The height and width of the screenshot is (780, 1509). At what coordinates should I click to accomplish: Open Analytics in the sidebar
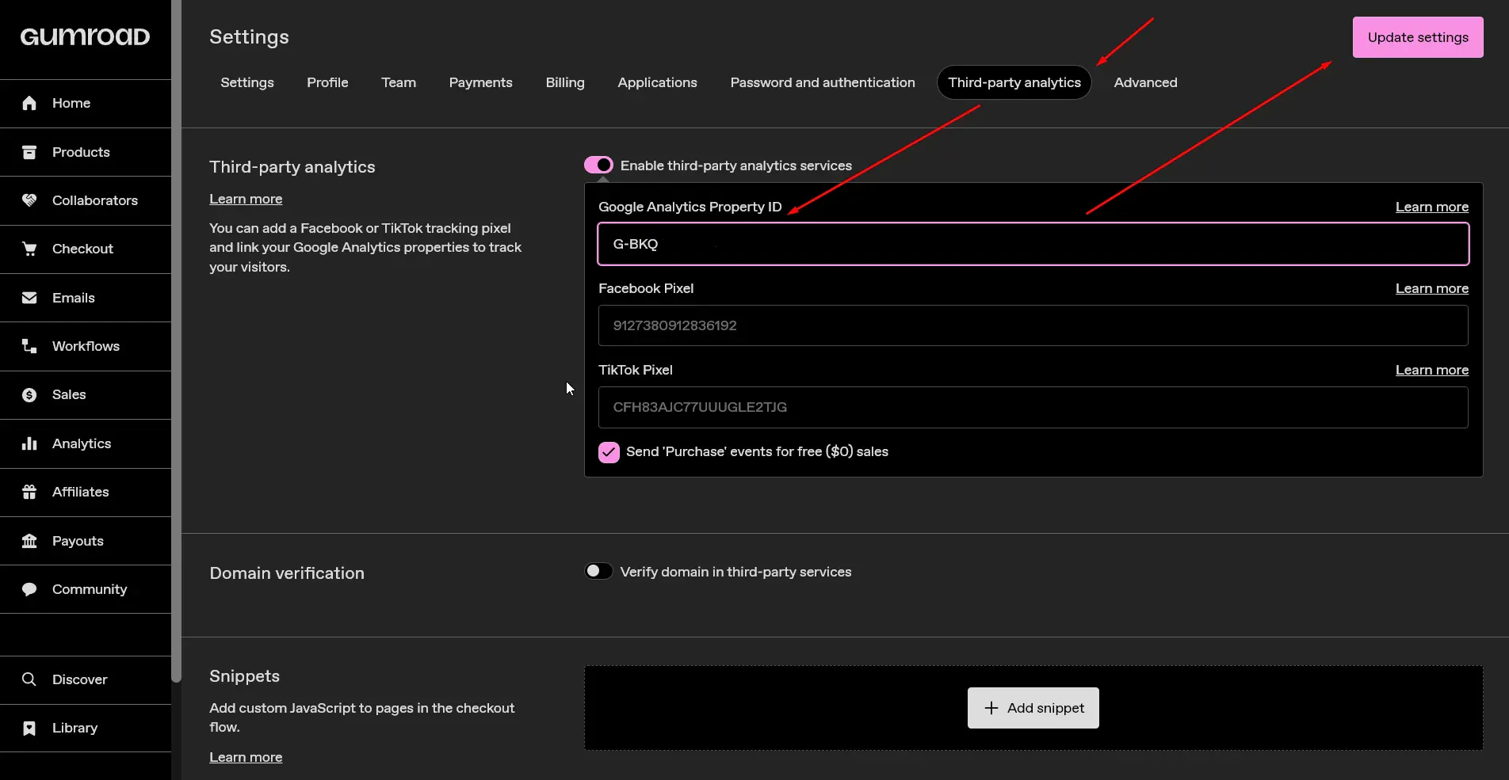point(86,443)
